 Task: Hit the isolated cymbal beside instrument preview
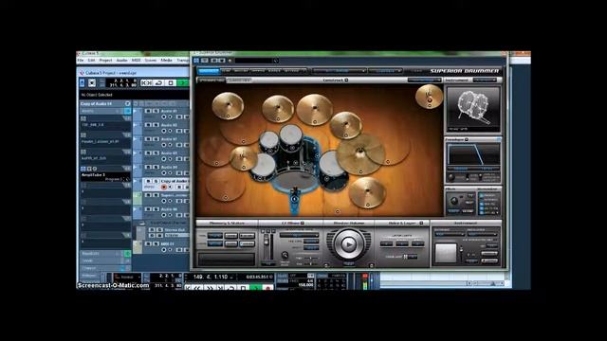(429, 97)
